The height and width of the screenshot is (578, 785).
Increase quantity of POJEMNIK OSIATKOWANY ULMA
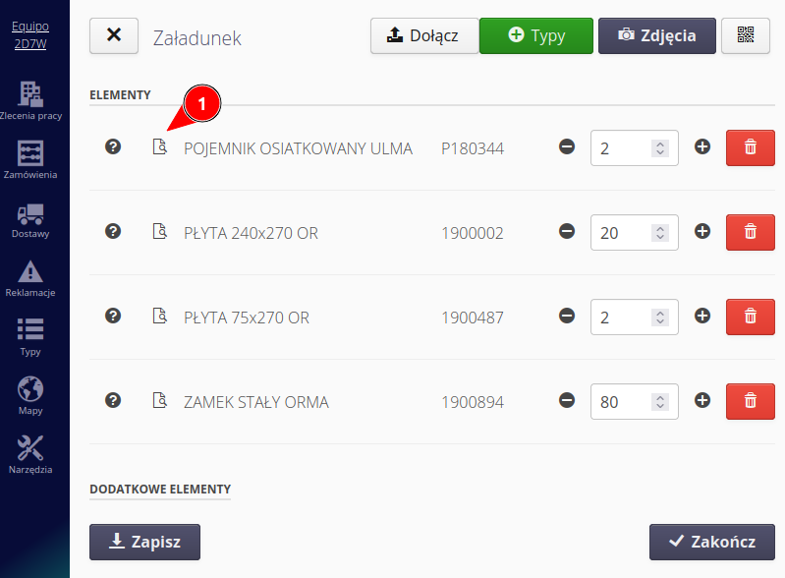(702, 147)
